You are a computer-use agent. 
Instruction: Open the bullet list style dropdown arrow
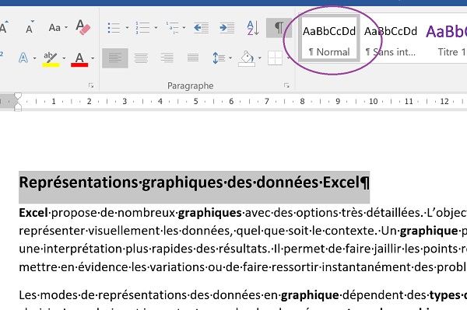127,28
